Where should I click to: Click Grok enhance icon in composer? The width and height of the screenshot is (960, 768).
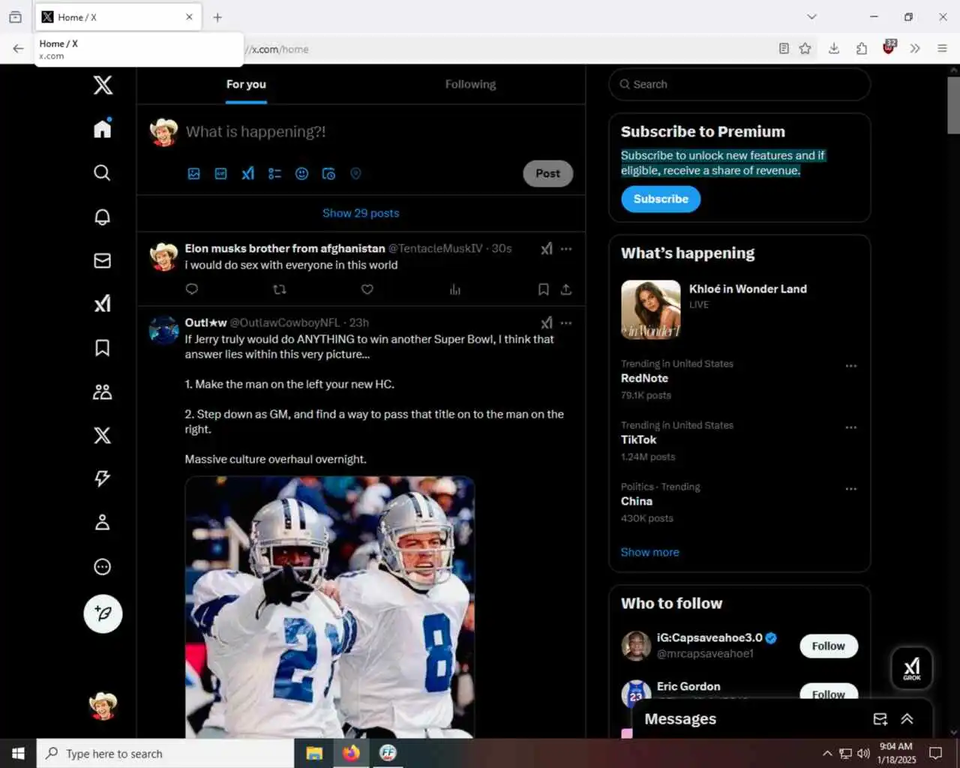tap(247, 173)
